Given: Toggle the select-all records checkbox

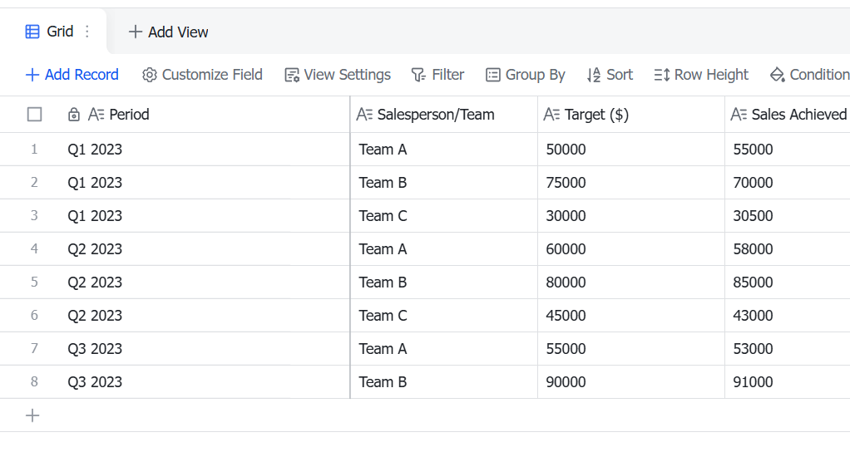Looking at the screenshot, I should pyautogui.click(x=34, y=114).
